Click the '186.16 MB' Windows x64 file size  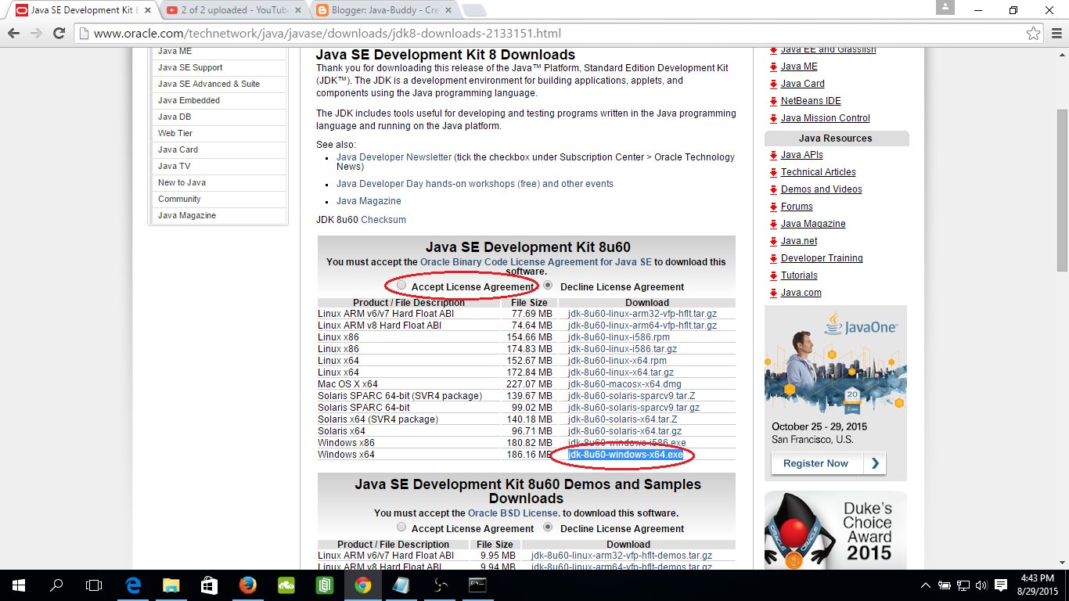click(x=529, y=455)
